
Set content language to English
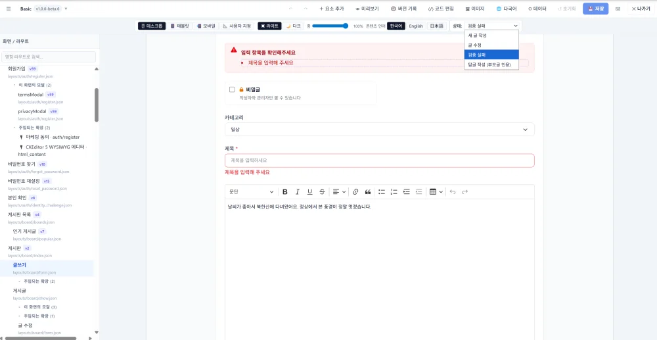coord(416,26)
